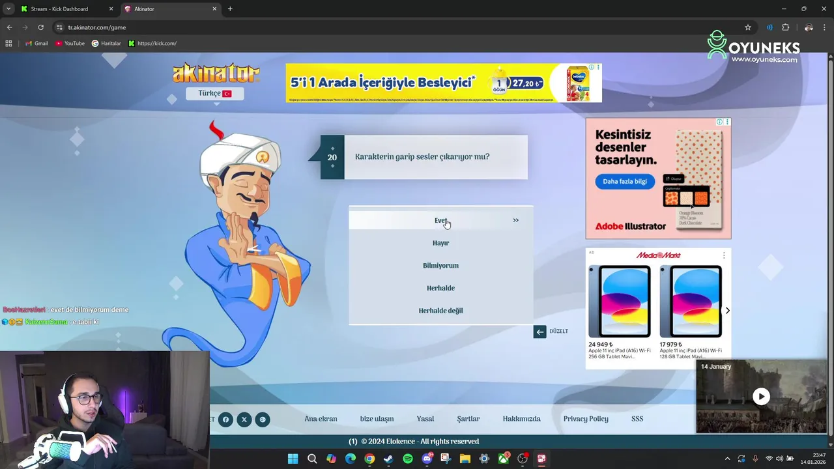
Task: Open the Chrome profile avatar
Action: 809,27
